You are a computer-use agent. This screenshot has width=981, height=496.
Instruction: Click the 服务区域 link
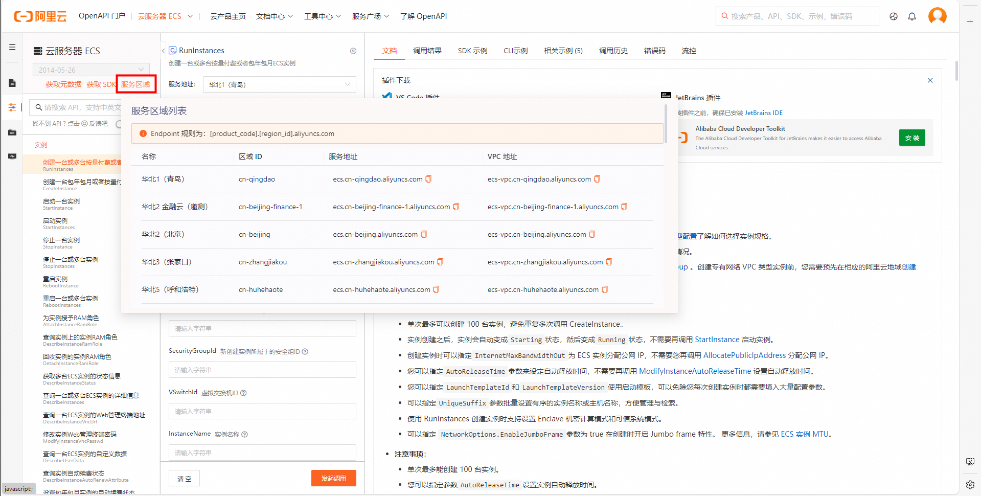point(135,84)
